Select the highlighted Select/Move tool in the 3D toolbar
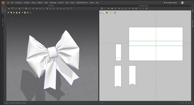Screen dimensions: 194x105 point(12,9)
